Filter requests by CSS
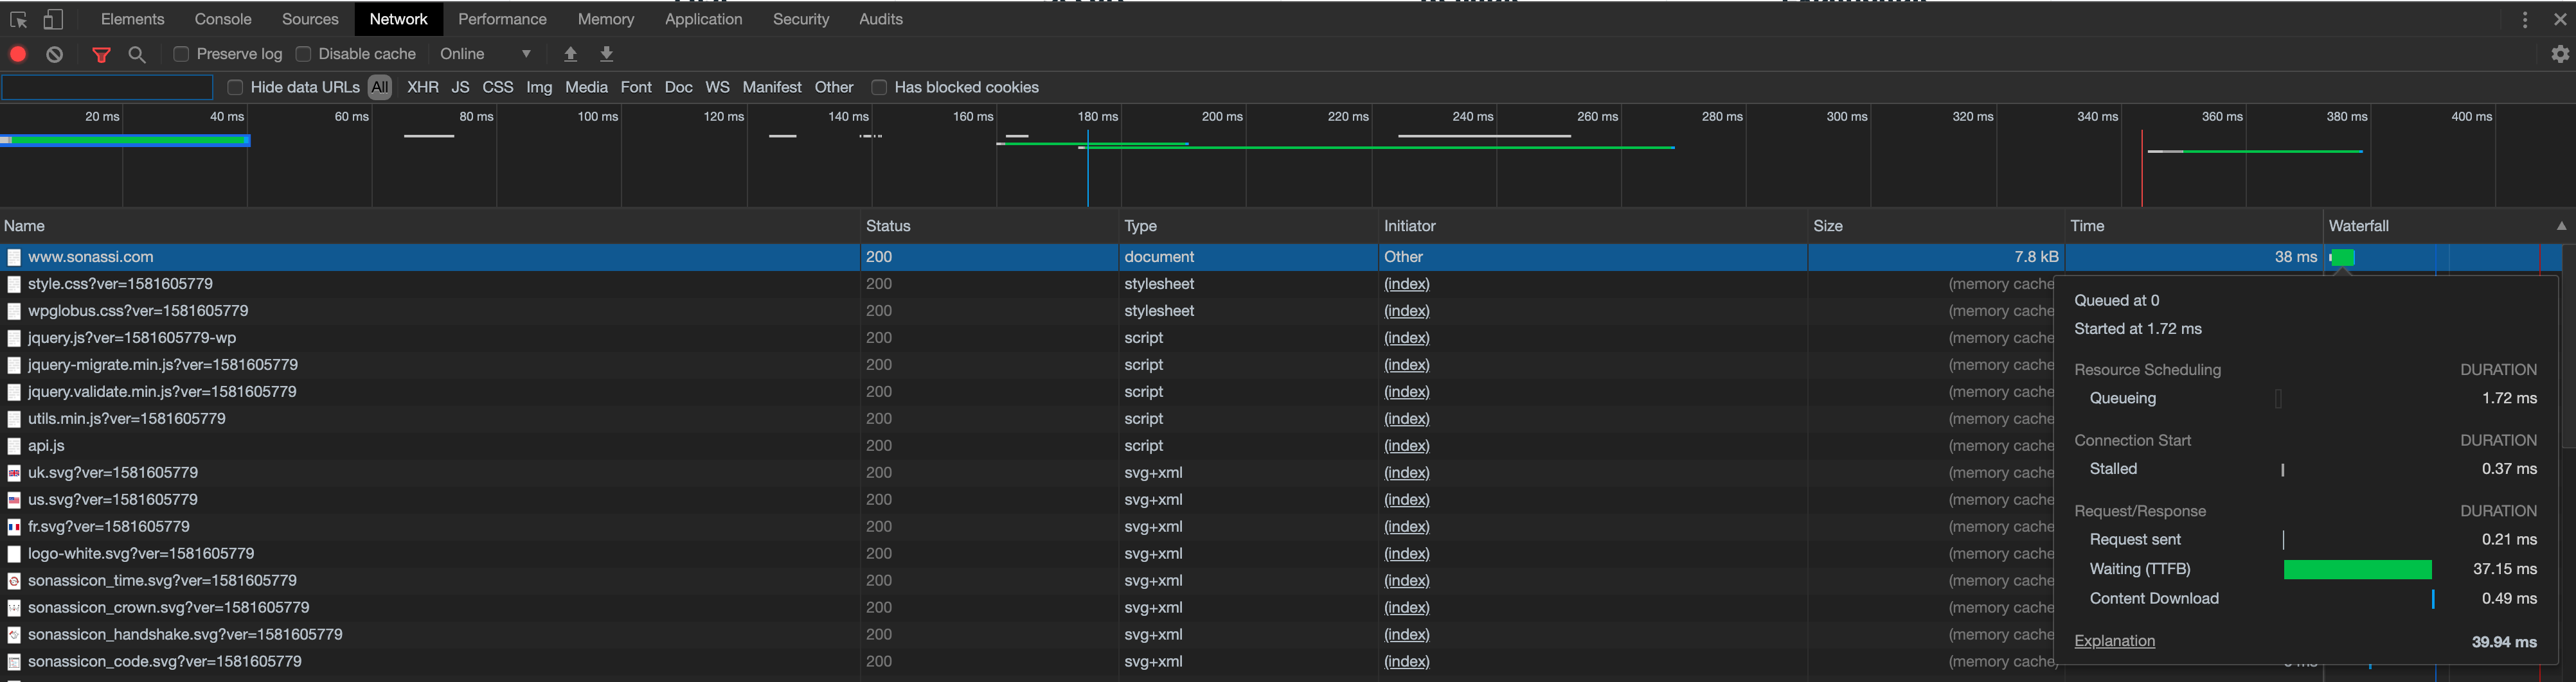This screenshot has width=2576, height=682. pos(498,87)
